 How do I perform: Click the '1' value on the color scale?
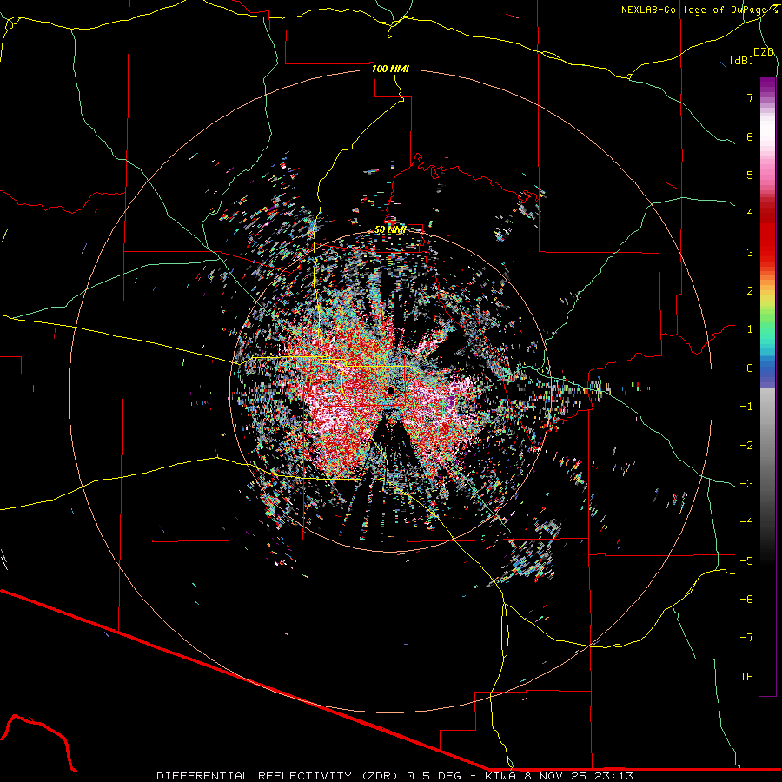750,329
